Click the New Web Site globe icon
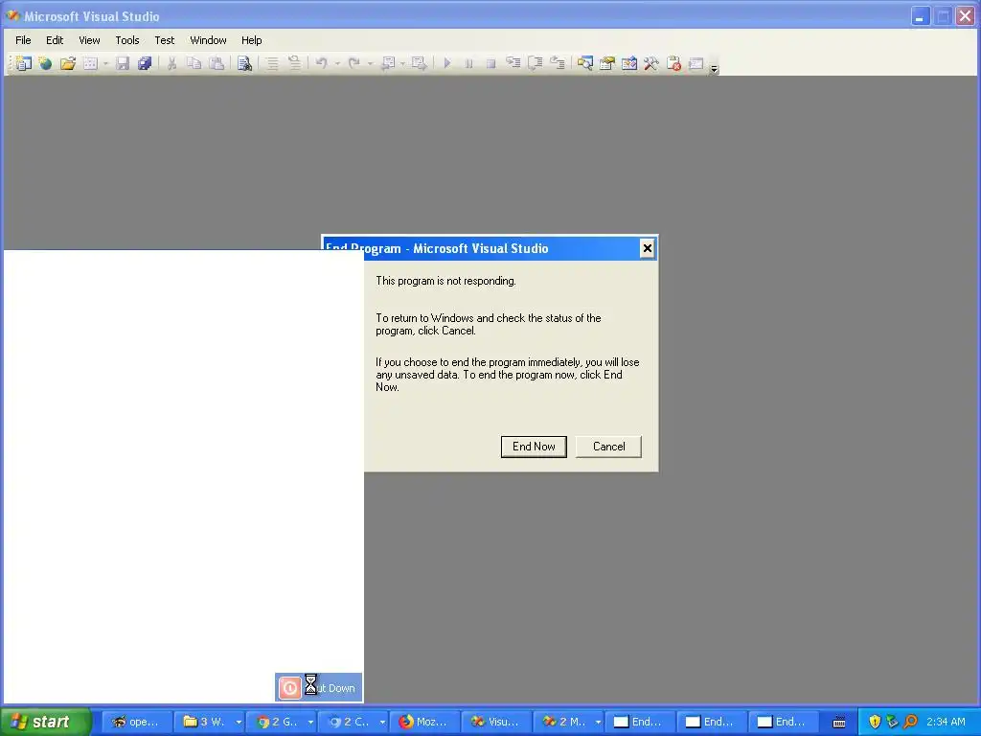Image resolution: width=981 pixels, height=736 pixels. (45, 63)
